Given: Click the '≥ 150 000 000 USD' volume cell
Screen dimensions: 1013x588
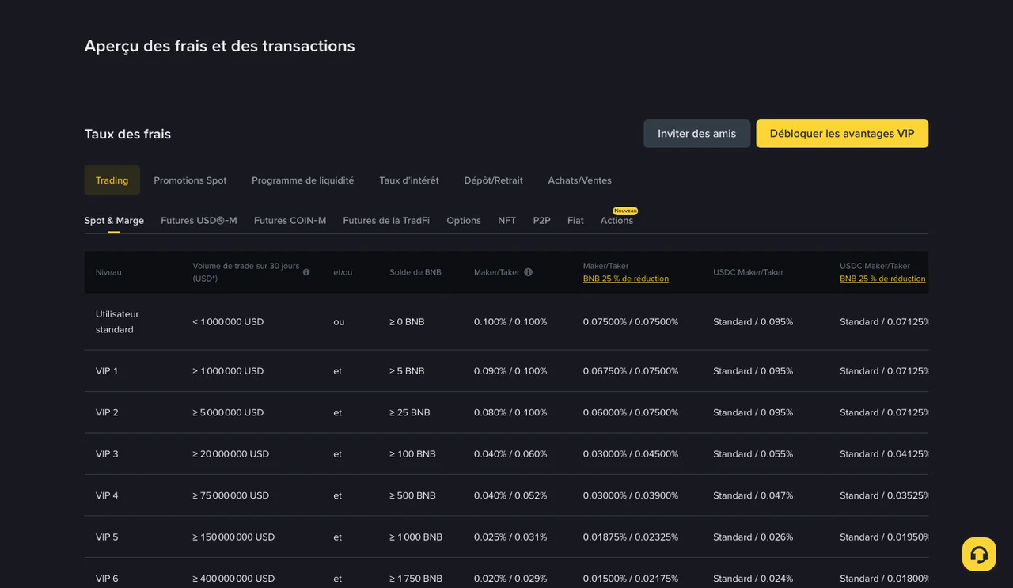Looking at the screenshot, I should point(233,537).
